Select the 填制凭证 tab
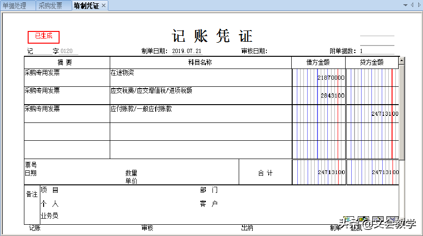The width and height of the screenshot is (423, 236). (87, 6)
